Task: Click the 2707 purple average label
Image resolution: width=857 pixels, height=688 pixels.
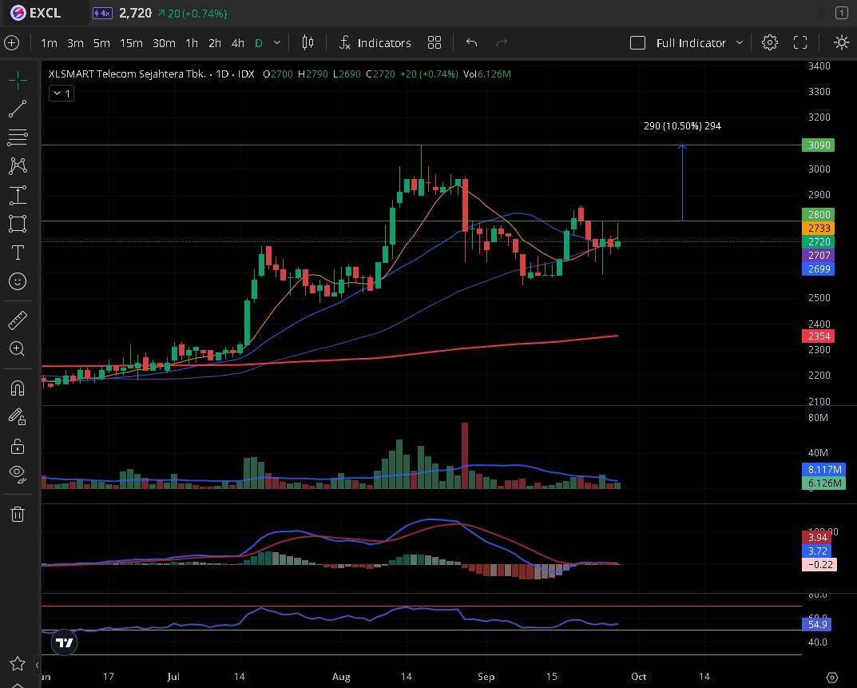Action: tap(819, 256)
